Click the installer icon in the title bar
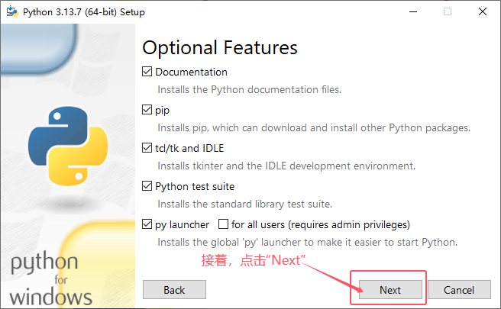This screenshot has height=309, width=501. coord(12,11)
